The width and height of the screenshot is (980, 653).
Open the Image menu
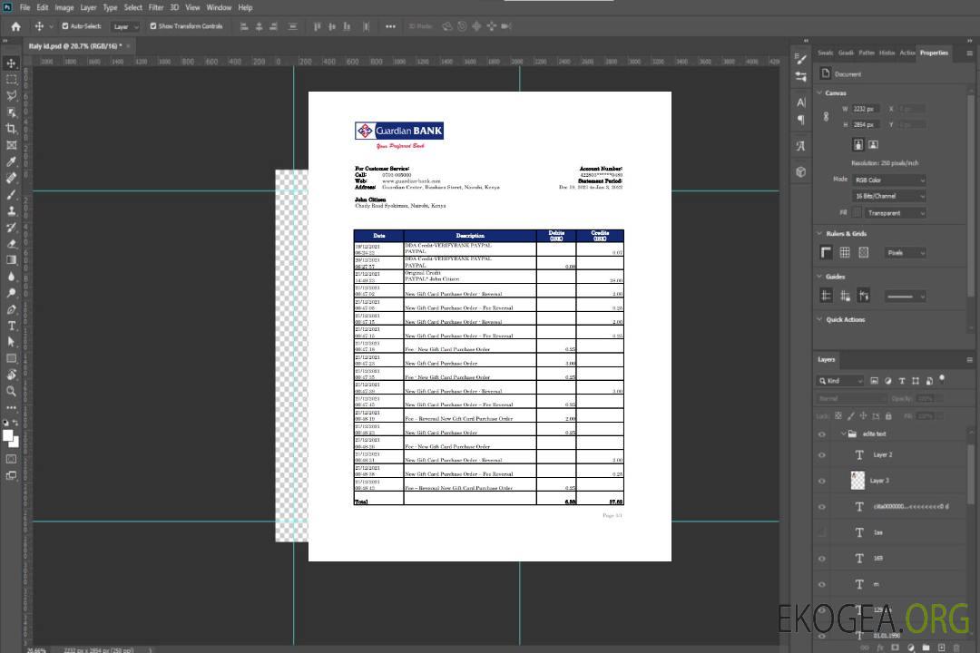64,7
